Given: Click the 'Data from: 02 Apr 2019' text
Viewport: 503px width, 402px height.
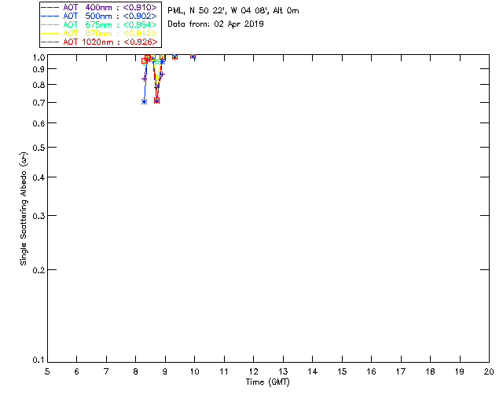Looking at the screenshot, I should pos(215,24).
